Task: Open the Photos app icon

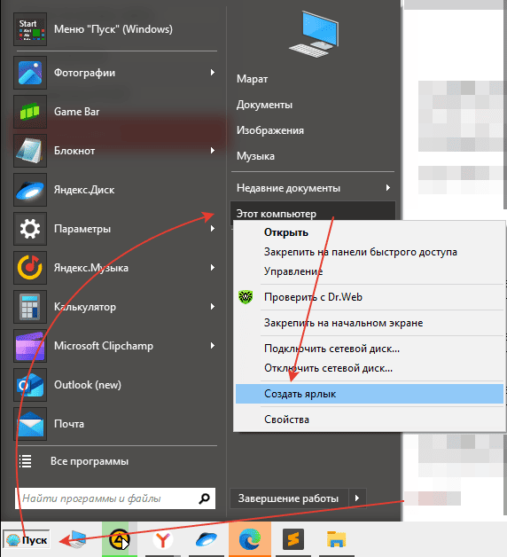Action: (x=30, y=73)
